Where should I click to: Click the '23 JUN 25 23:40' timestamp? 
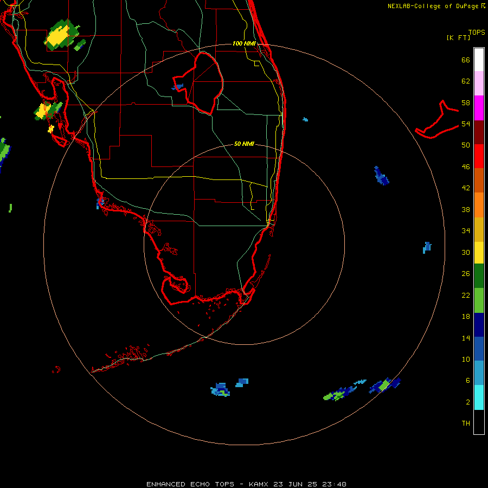coord(310,484)
